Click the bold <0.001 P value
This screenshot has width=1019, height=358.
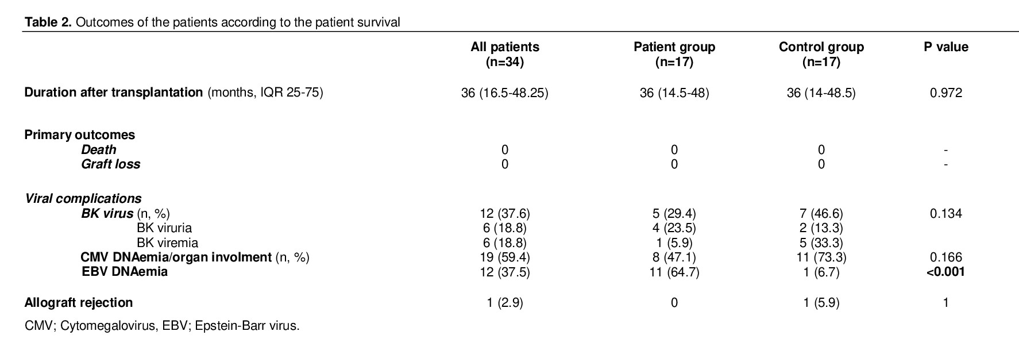pos(945,272)
